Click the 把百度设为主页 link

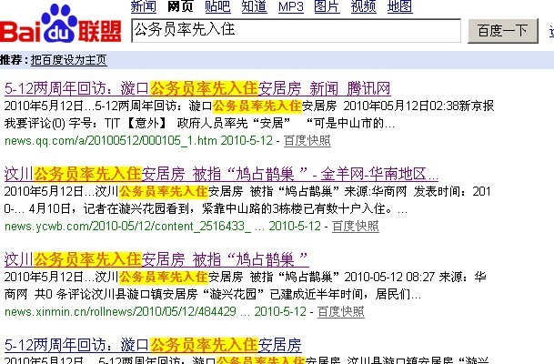tap(69, 60)
